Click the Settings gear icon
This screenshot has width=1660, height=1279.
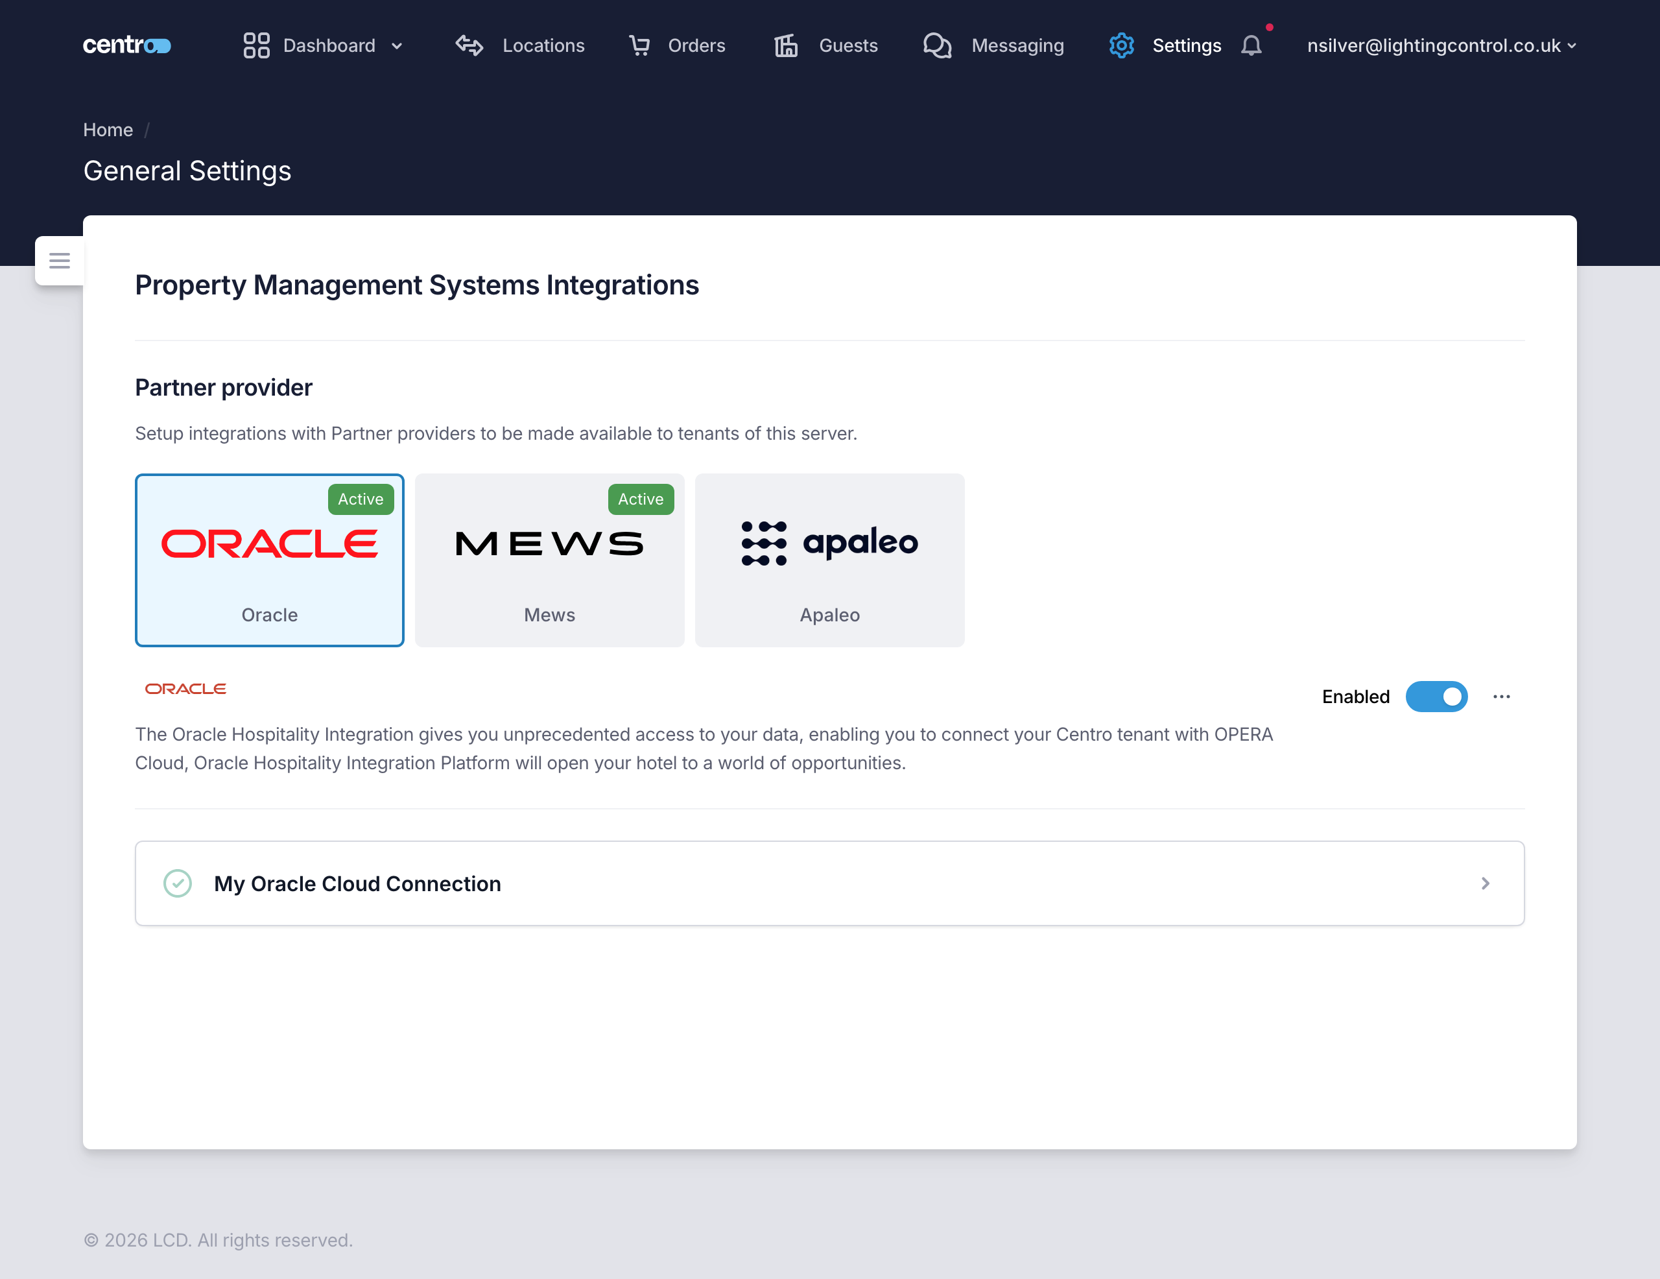1121,45
